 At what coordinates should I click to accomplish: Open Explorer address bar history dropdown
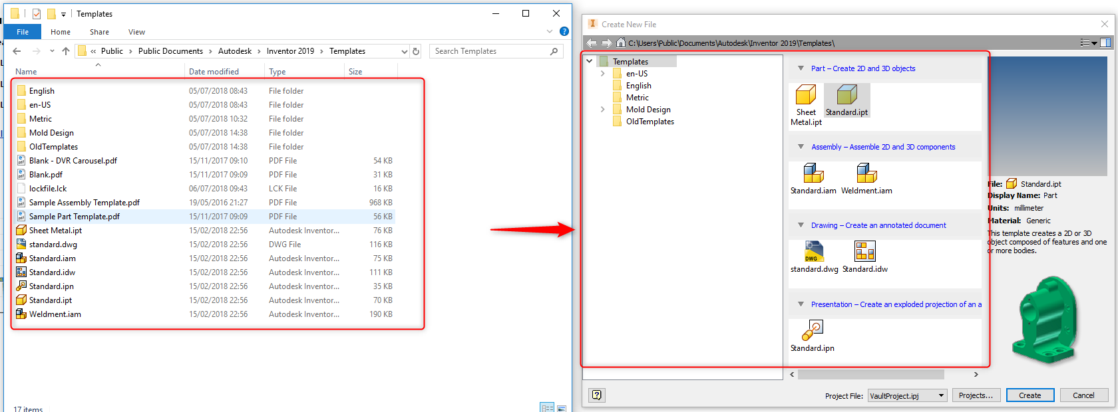pyautogui.click(x=404, y=51)
